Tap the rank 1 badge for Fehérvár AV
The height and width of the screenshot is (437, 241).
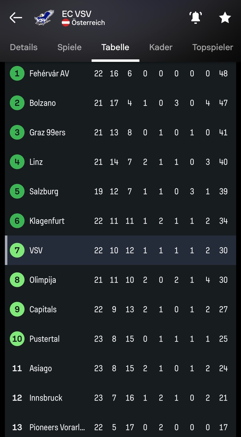17,74
